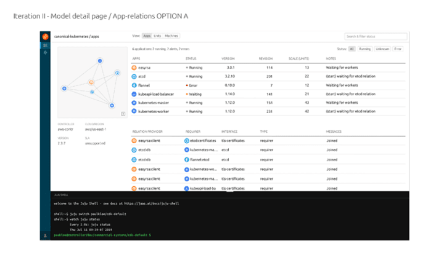Click the Waiting status of kubeapi-load-balancer
Viewport: 444px width, 260px height.
194,94
